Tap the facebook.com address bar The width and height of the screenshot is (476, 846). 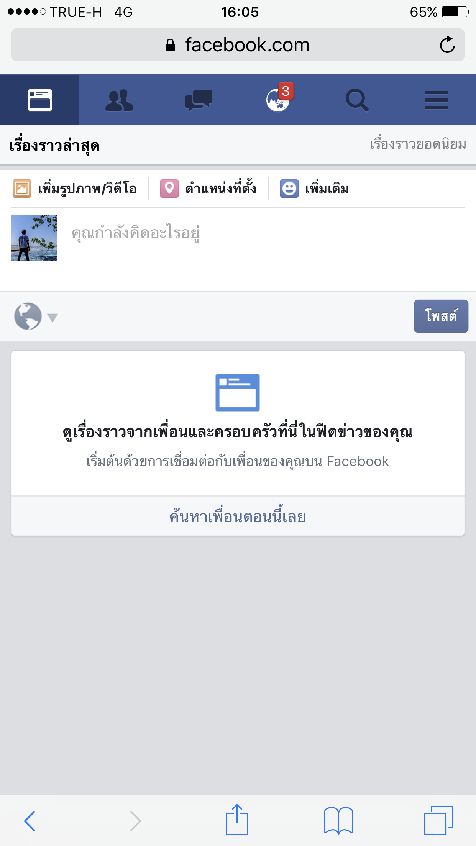pos(238,45)
